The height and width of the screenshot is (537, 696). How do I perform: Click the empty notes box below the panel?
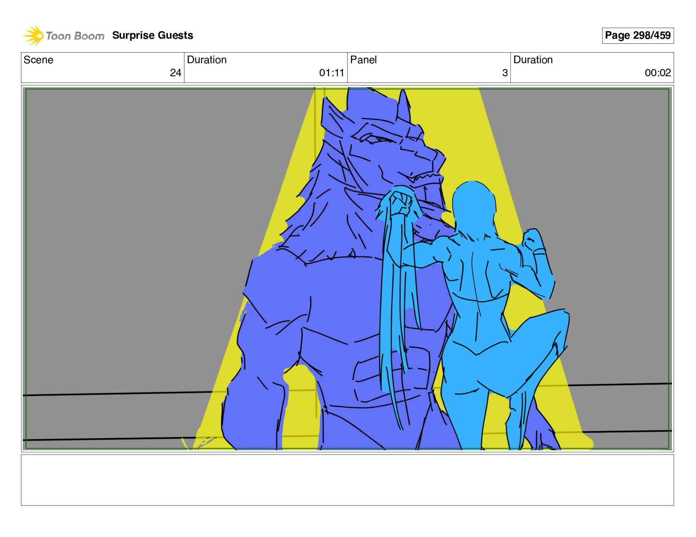(347, 480)
